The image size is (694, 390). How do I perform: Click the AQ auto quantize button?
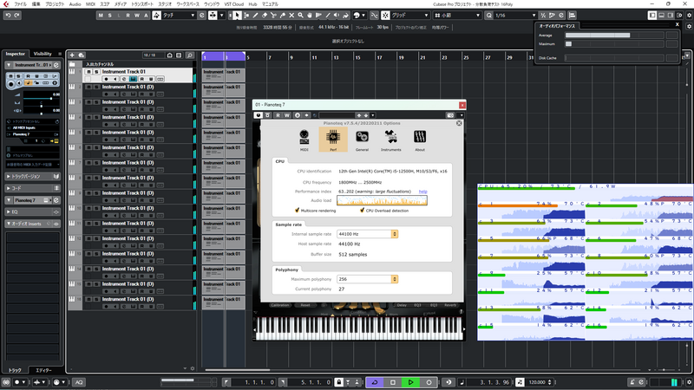click(79, 382)
